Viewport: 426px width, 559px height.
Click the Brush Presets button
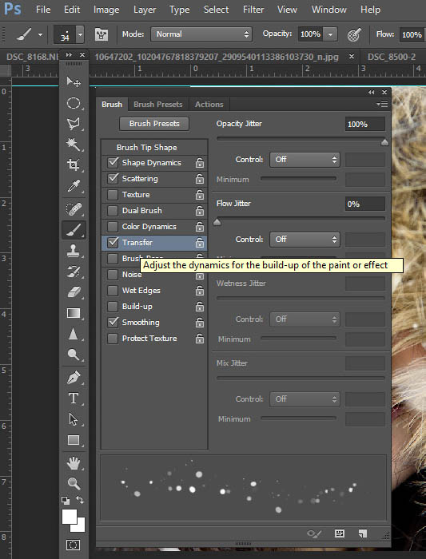point(154,124)
